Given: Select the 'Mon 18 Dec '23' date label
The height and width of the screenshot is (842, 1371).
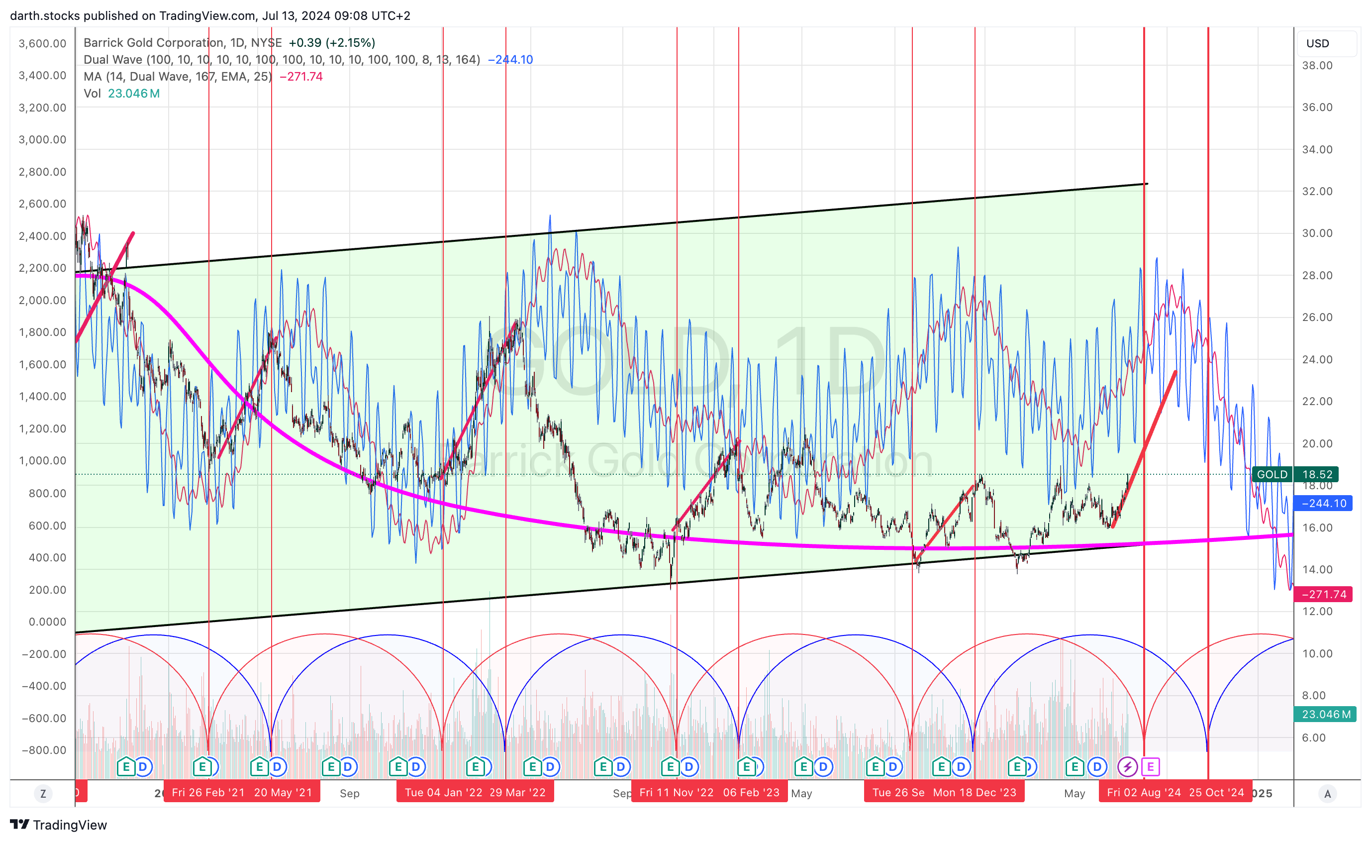Looking at the screenshot, I should (974, 792).
